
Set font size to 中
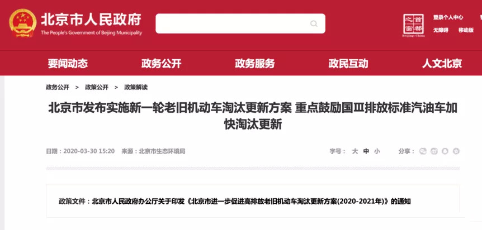pyautogui.click(x=366, y=151)
